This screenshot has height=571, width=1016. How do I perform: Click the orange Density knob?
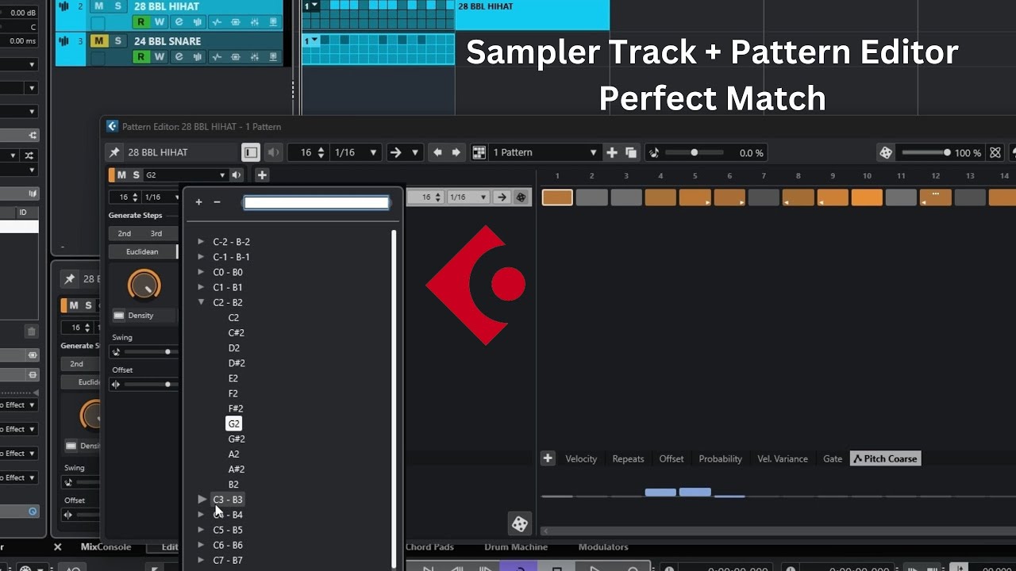point(144,285)
